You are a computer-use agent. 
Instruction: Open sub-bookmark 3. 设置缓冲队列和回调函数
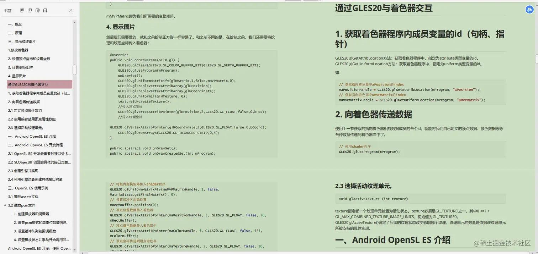[35, 231]
